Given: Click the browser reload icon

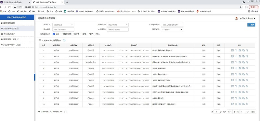Looking at the screenshot, I should [x=9, y=7].
